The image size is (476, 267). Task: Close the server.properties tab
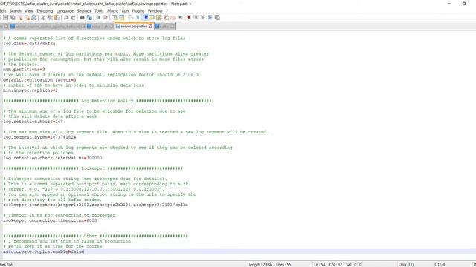point(150,27)
